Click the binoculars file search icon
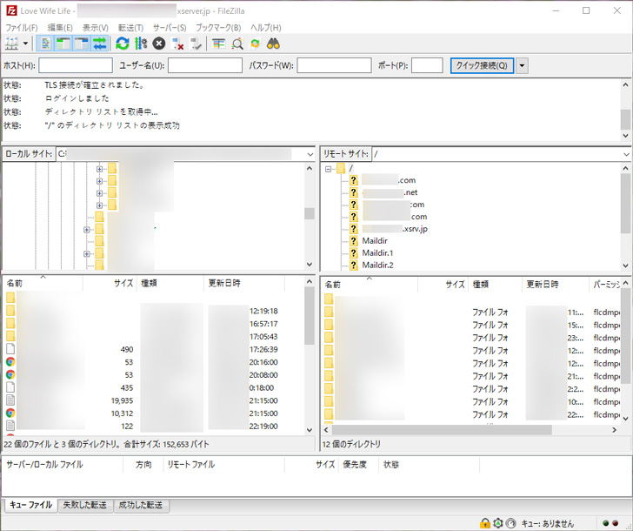Viewport: 633px width, 531px height. (x=273, y=43)
